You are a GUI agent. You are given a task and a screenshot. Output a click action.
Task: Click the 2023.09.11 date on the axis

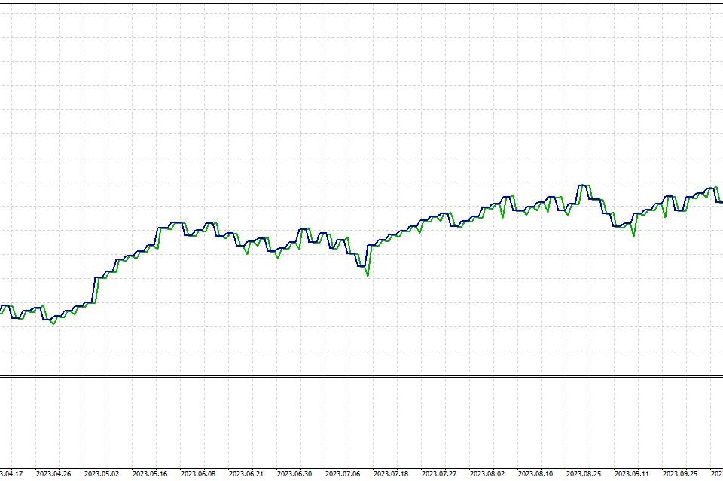[632, 474]
